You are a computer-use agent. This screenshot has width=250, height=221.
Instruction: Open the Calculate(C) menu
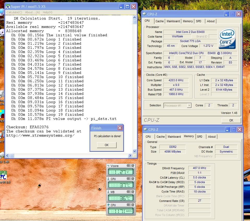14,12
